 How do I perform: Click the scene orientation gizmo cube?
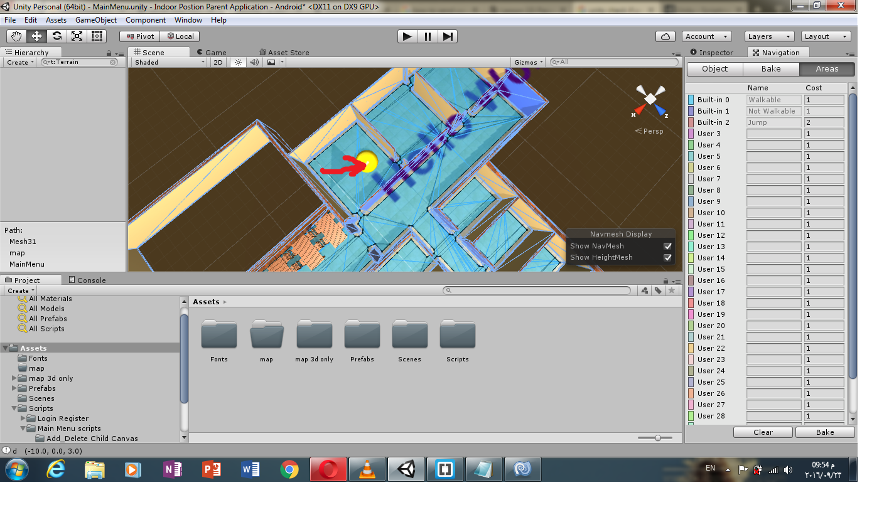(x=650, y=99)
